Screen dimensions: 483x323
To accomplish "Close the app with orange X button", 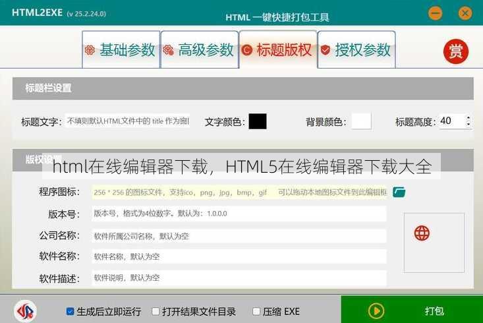I will 465,14.
